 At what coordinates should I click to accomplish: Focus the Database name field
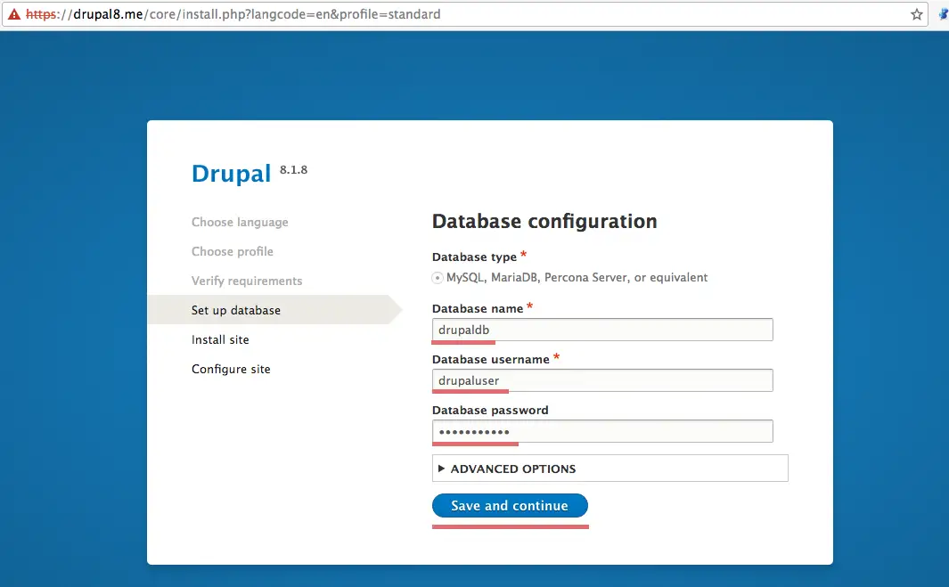(602, 330)
